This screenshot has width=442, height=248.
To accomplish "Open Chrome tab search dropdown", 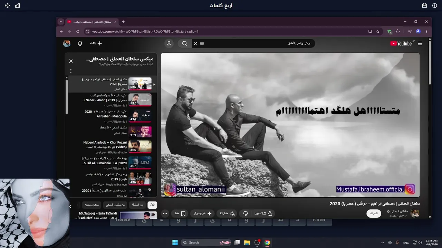I will pyautogui.click(x=61, y=22).
